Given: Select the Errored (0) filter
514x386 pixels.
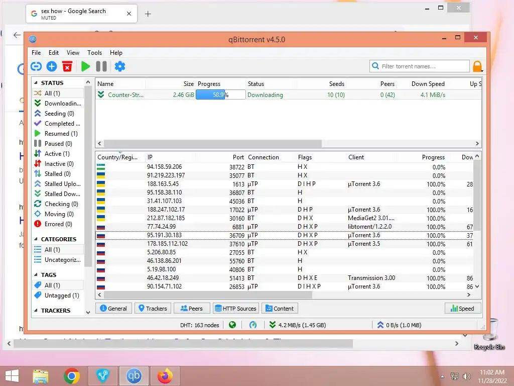Looking at the screenshot, I should coord(58,224).
